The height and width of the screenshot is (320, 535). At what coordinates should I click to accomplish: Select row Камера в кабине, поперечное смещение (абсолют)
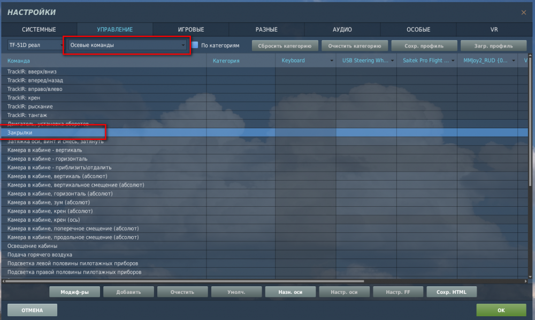[265, 228]
